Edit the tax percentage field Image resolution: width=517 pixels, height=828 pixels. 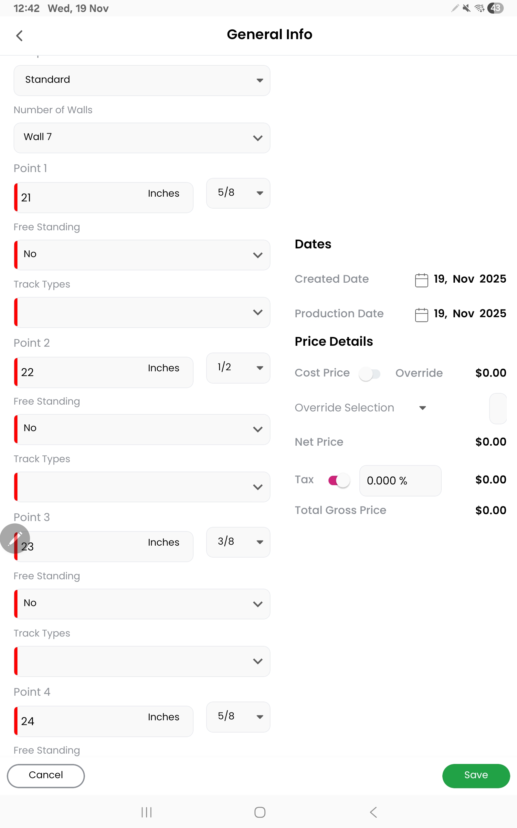click(400, 480)
